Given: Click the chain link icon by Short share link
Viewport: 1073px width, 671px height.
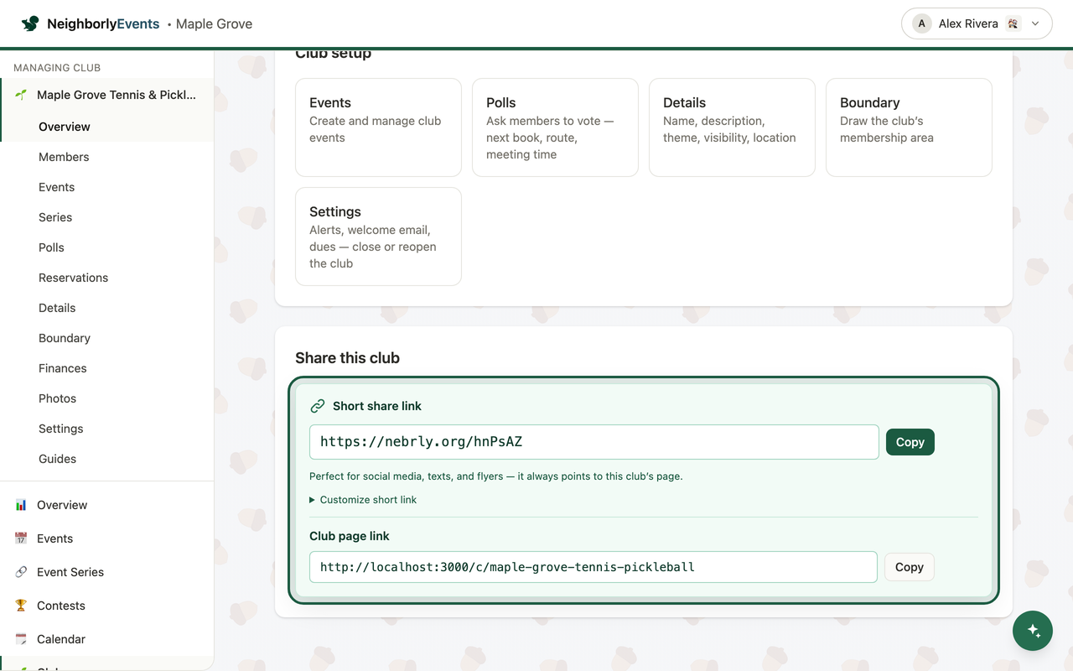Looking at the screenshot, I should (x=318, y=406).
